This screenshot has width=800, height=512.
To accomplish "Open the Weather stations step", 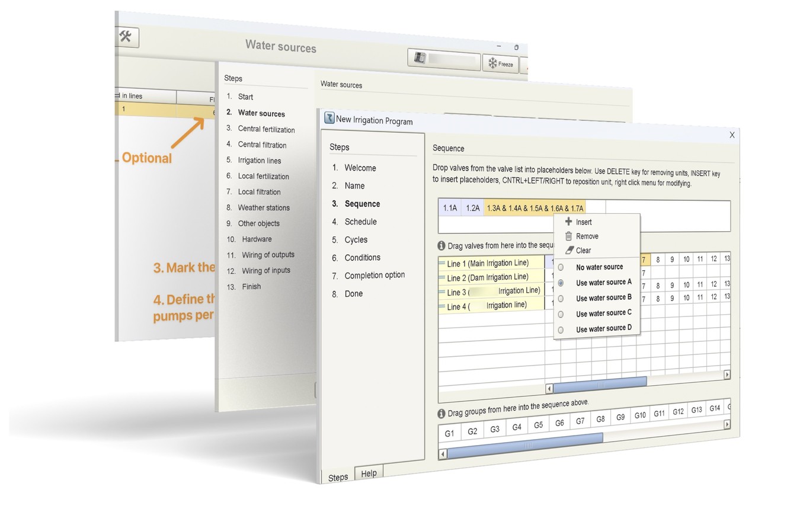I will (264, 207).
